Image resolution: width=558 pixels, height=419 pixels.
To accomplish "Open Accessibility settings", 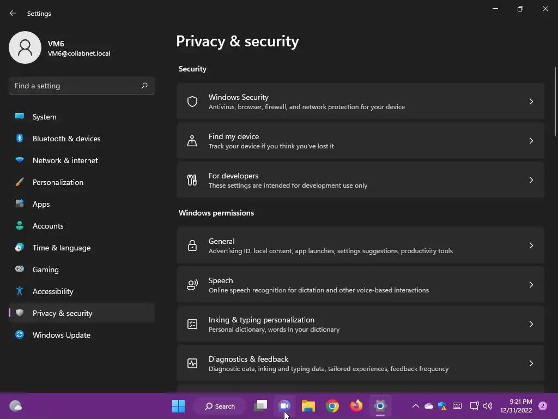I will point(82,291).
